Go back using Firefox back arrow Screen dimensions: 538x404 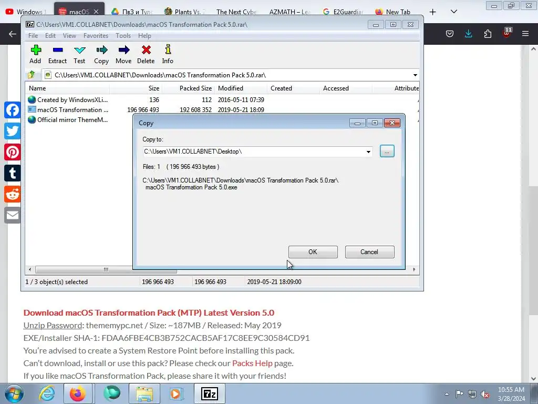coord(13,34)
